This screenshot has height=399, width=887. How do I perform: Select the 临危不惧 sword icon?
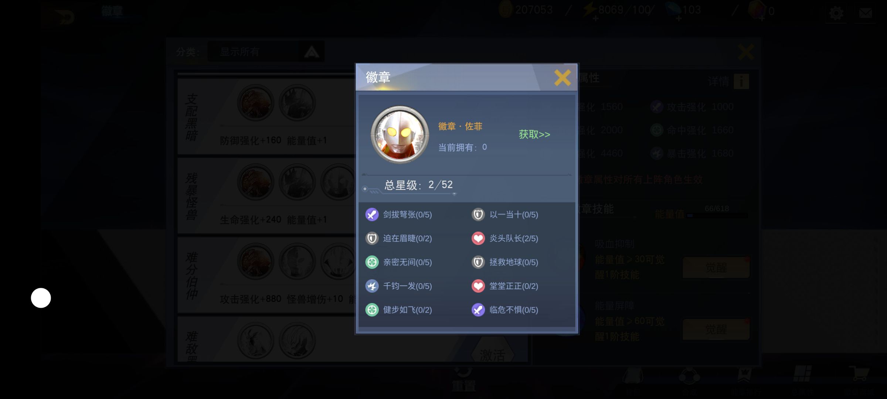478,310
